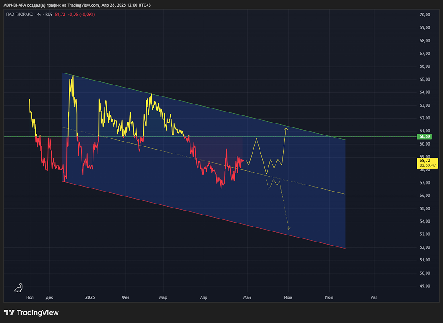
Task: Click the yellow 58,72 current price tag
Action: [425, 161]
